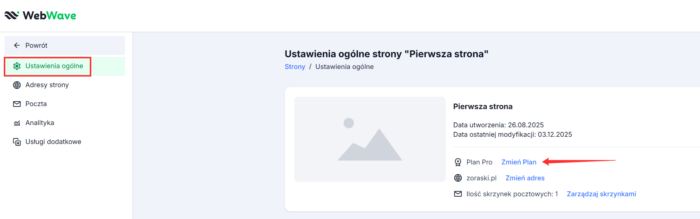Viewport: 700px width, 219px height.
Task: Select Poczta from the sidebar menu
Action: 36,104
